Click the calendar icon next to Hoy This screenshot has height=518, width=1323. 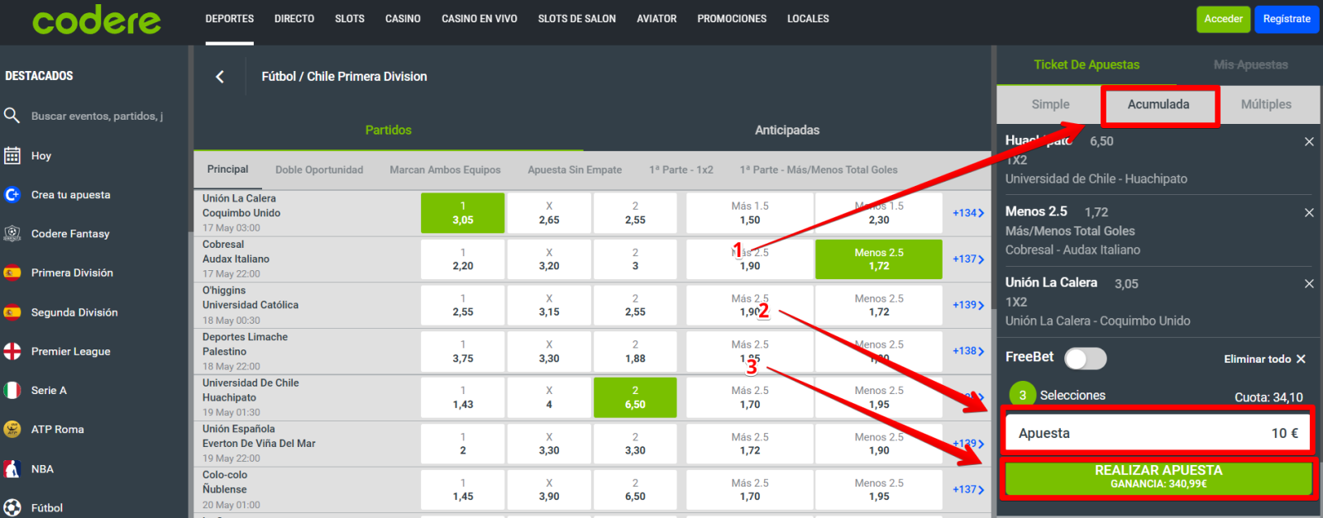pos(12,155)
